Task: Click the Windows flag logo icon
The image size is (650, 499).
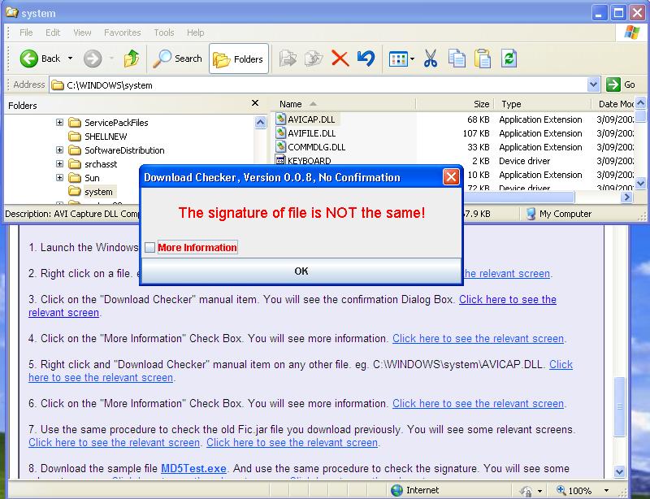Action: [x=631, y=33]
